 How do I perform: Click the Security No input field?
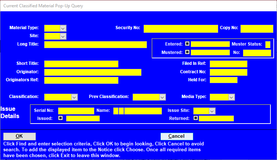coord(181,28)
